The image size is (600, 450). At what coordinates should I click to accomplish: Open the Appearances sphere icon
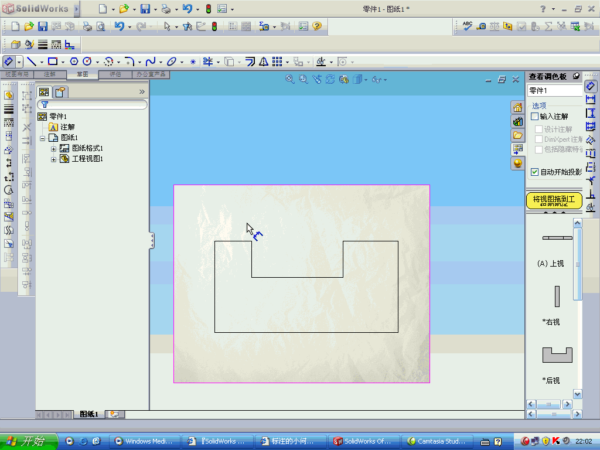tap(518, 163)
